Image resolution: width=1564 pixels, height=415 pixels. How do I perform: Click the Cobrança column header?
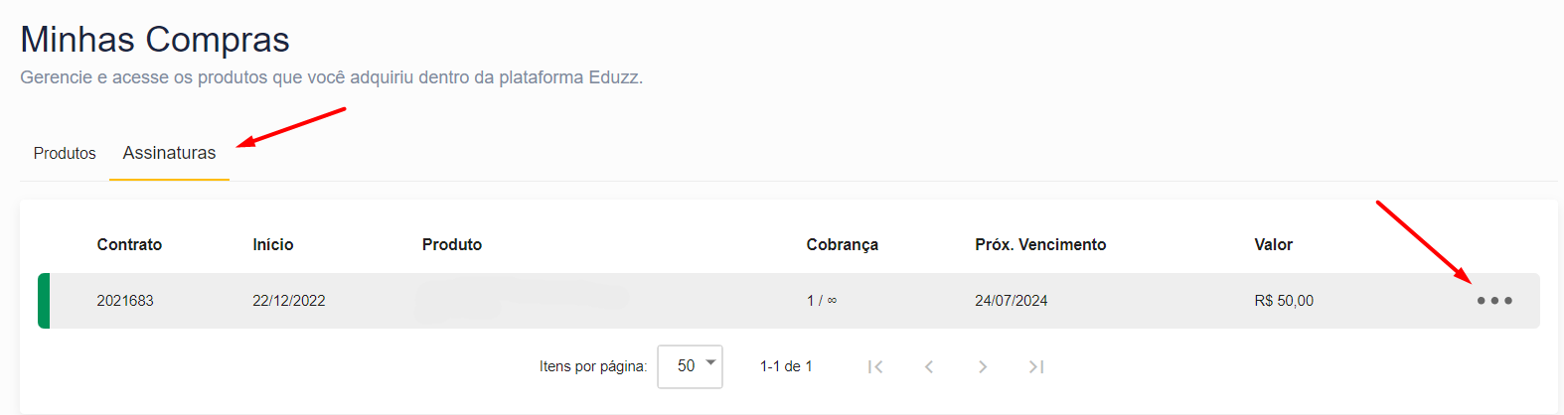pyautogui.click(x=842, y=245)
